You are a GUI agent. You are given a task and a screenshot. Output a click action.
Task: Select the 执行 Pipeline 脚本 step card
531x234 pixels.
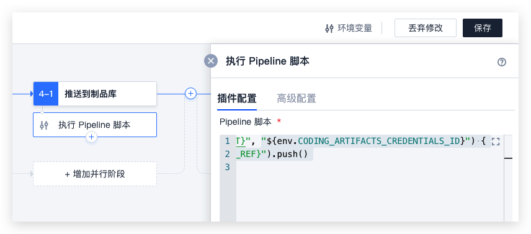pos(95,125)
